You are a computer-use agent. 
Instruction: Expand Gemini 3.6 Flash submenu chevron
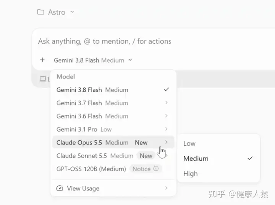pyautogui.click(x=166, y=116)
